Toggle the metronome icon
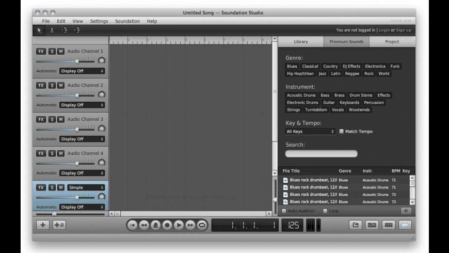 (x=155, y=225)
